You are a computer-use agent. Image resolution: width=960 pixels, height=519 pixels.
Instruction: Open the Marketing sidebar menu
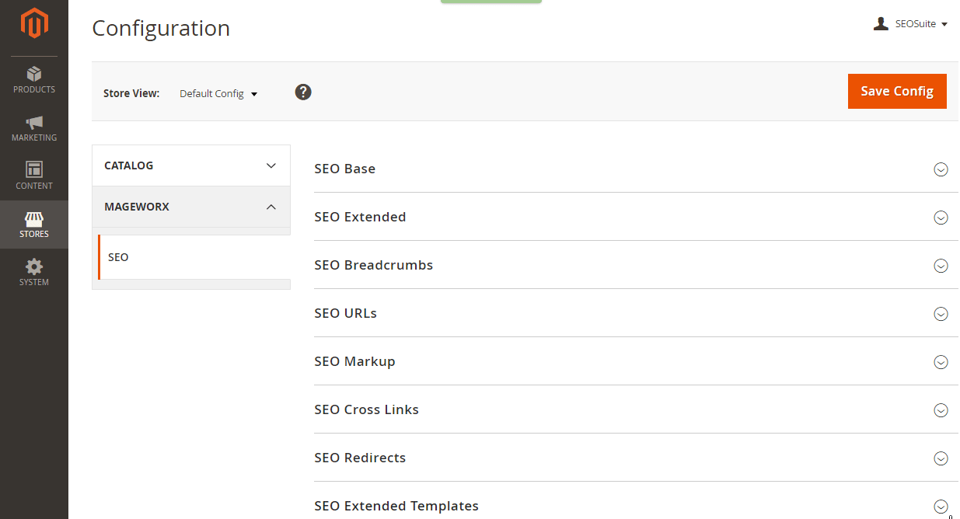pyautogui.click(x=34, y=128)
